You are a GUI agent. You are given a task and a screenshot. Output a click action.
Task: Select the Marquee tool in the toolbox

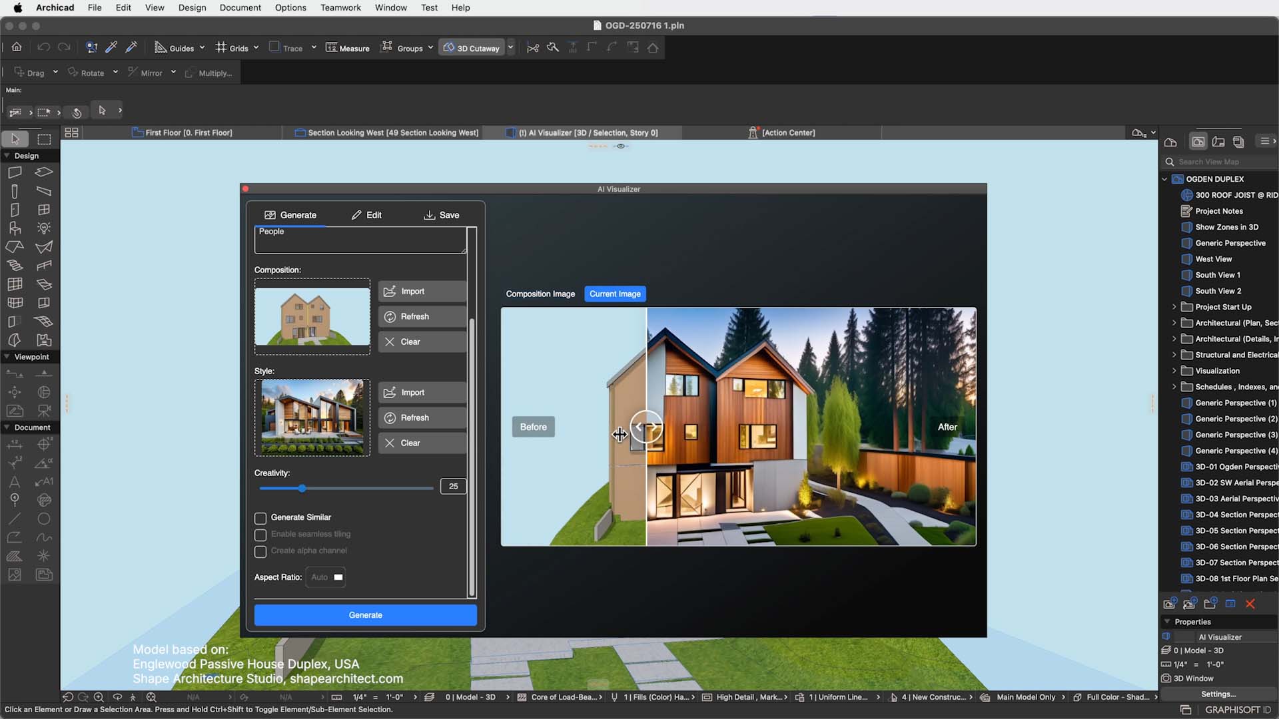[44, 139]
